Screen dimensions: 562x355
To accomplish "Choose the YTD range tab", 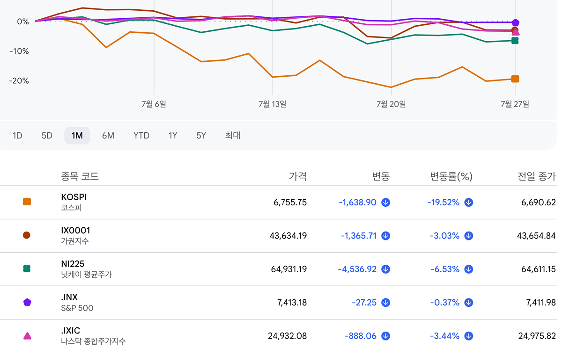I will (141, 136).
